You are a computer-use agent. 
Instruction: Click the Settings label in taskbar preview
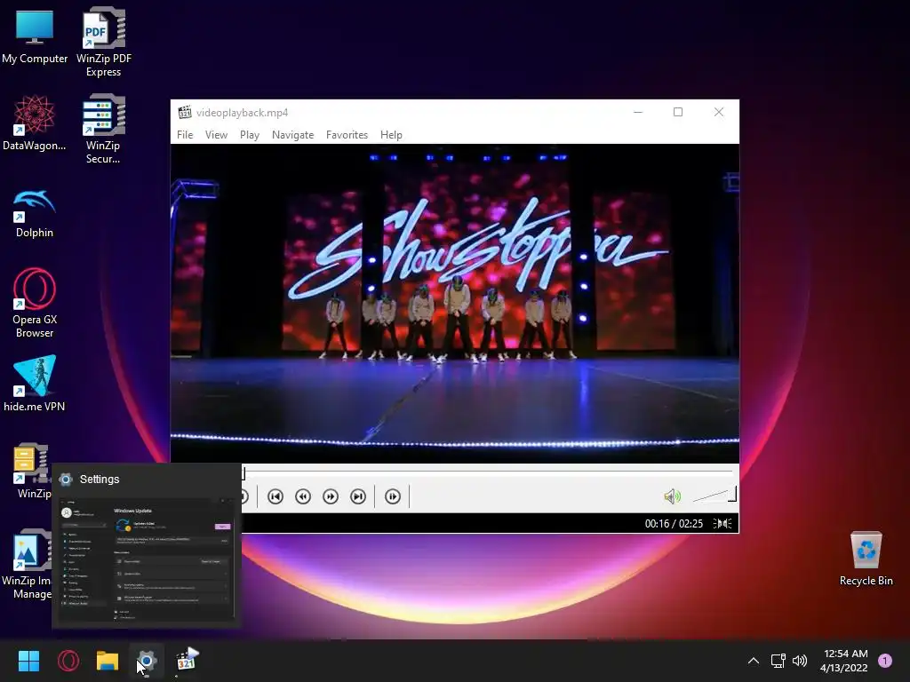(100, 479)
